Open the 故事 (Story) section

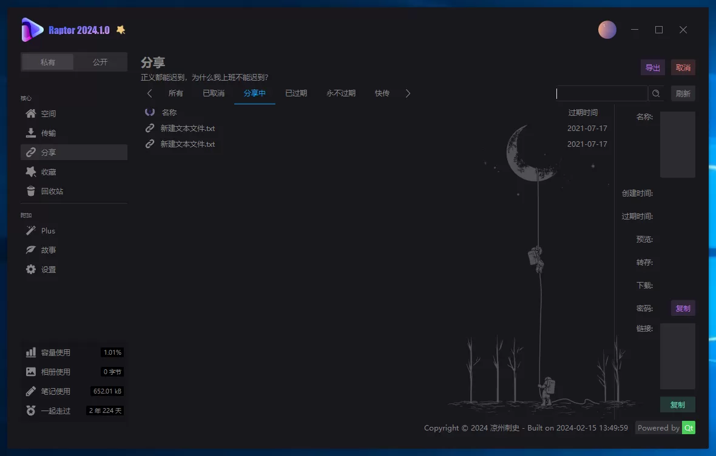[x=47, y=250]
